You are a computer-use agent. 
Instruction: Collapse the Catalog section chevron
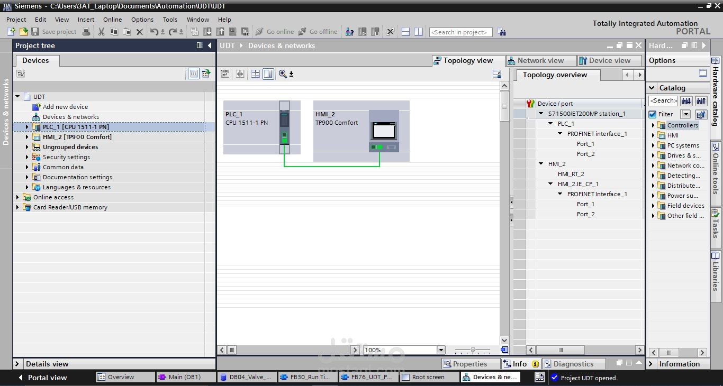(x=652, y=88)
